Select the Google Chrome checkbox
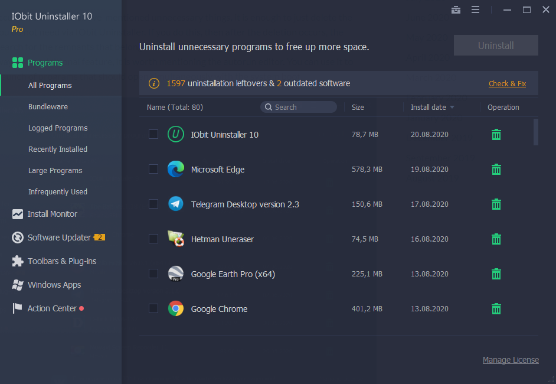 153,308
